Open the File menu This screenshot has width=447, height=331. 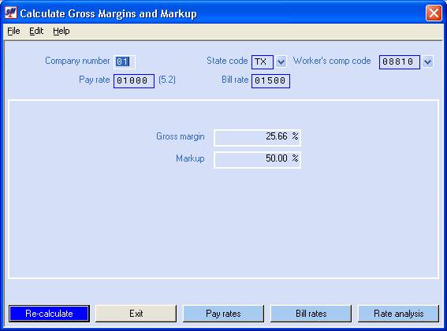click(x=13, y=31)
